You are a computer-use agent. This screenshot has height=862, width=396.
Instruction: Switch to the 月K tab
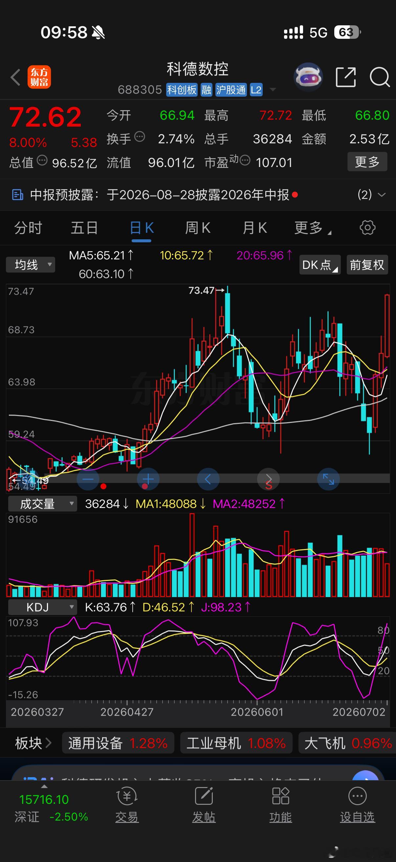[255, 228]
